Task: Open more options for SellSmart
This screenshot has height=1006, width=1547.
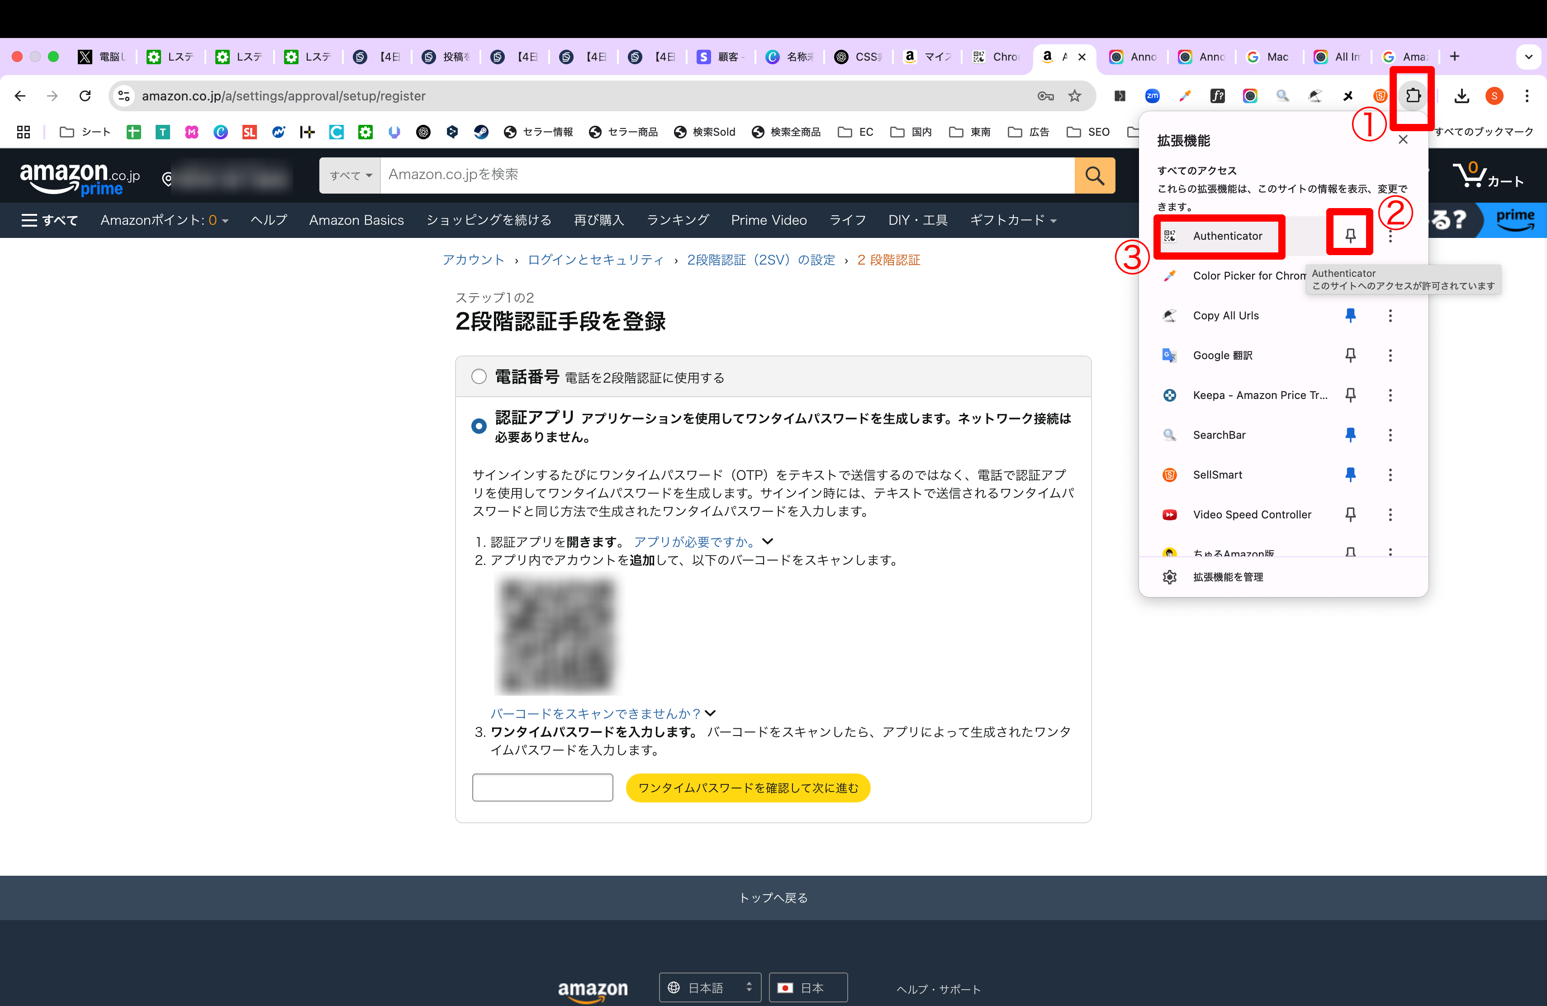Action: (1390, 475)
